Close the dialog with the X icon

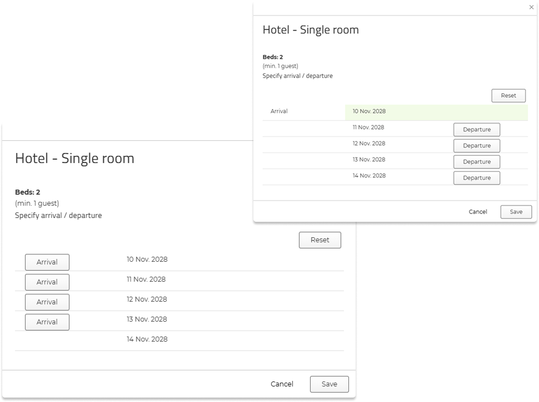pos(532,7)
